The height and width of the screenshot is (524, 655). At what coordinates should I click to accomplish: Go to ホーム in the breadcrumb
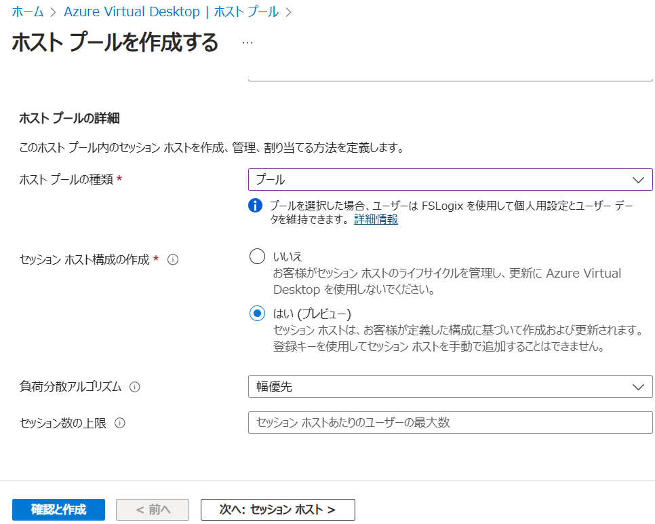28,12
